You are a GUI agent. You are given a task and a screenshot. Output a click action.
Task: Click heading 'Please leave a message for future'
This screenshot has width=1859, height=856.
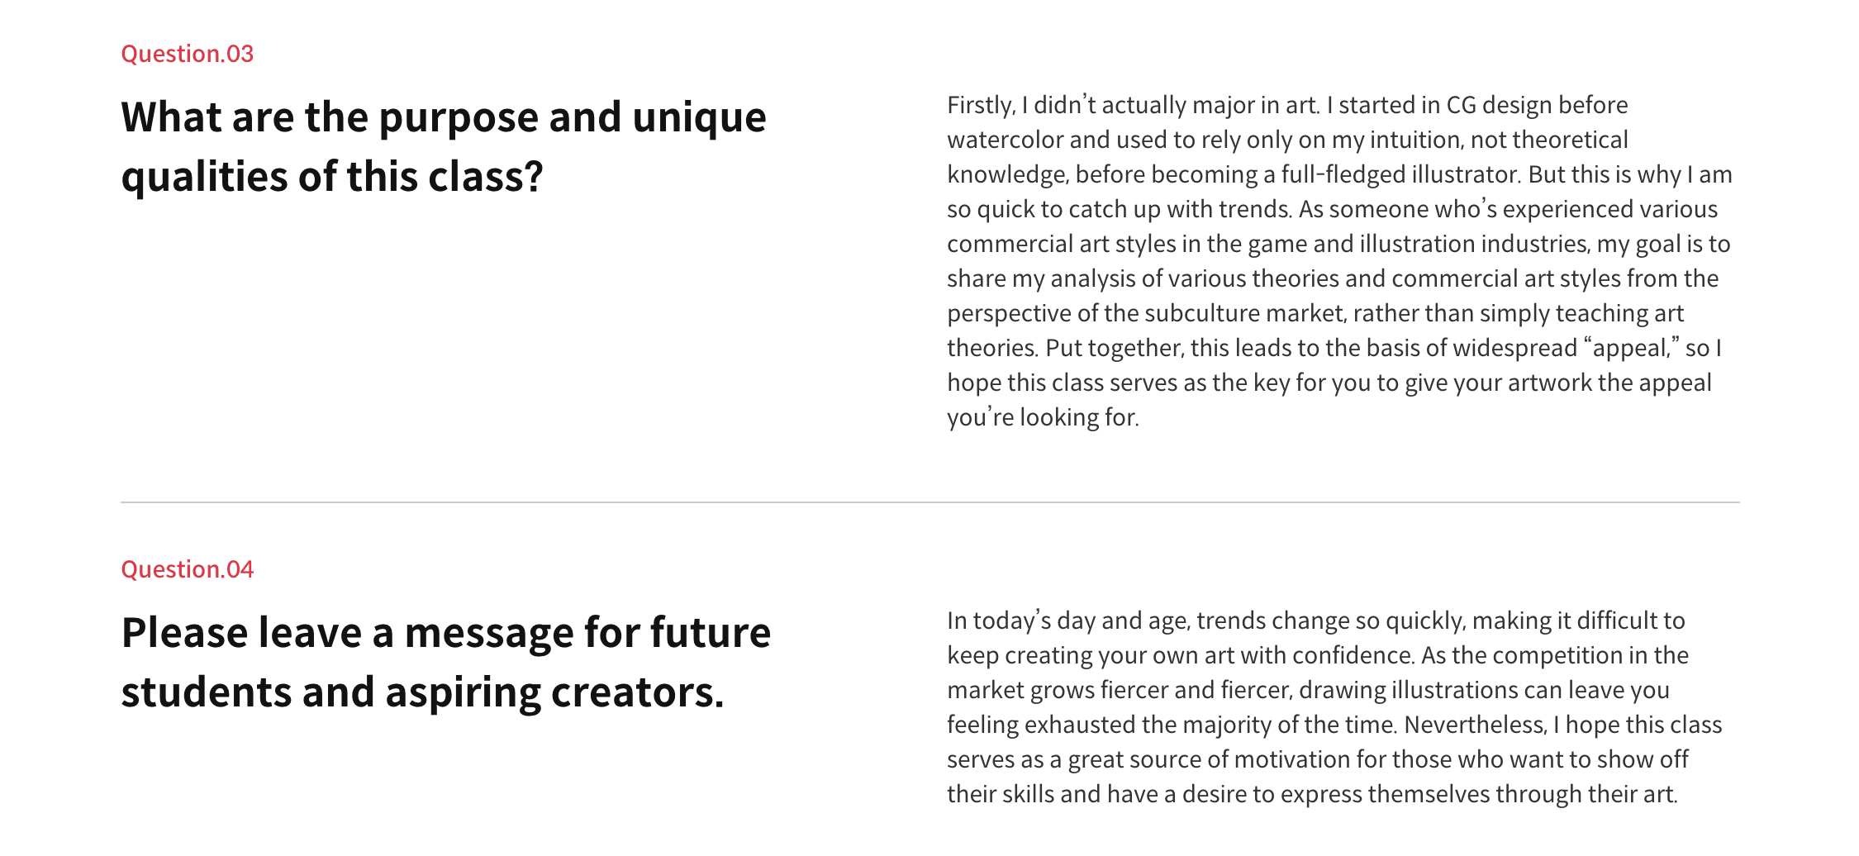point(446,633)
